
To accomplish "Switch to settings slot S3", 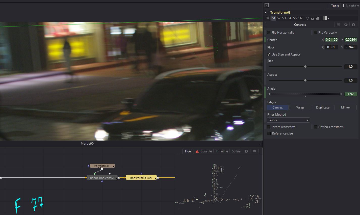I will (284, 18).
